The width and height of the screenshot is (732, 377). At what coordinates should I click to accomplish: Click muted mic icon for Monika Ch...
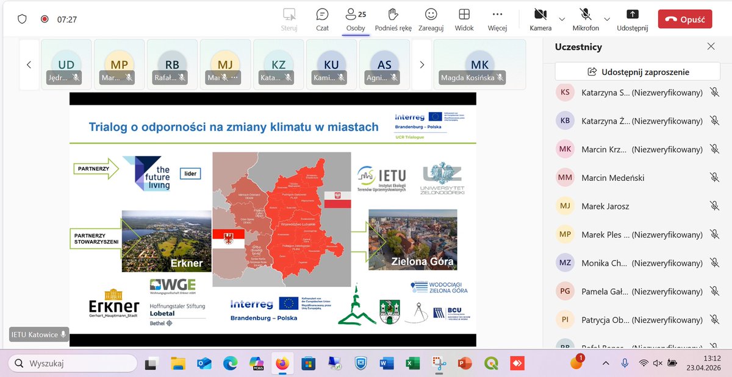click(x=714, y=263)
